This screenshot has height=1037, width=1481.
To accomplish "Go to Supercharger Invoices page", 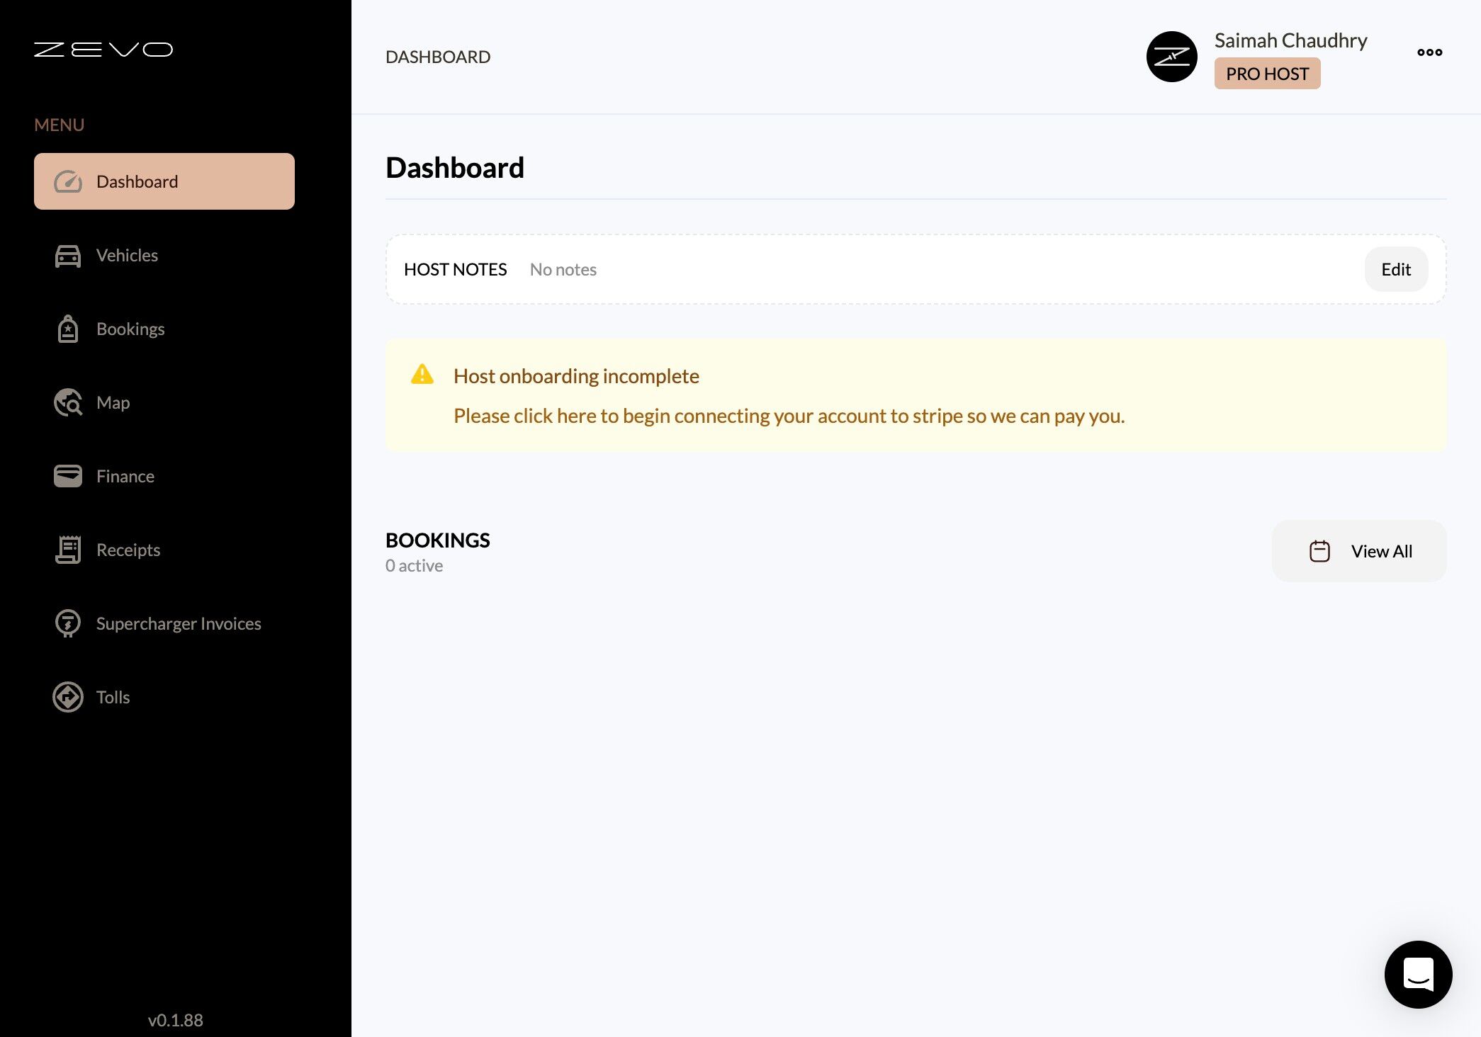I will pyautogui.click(x=179, y=624).
